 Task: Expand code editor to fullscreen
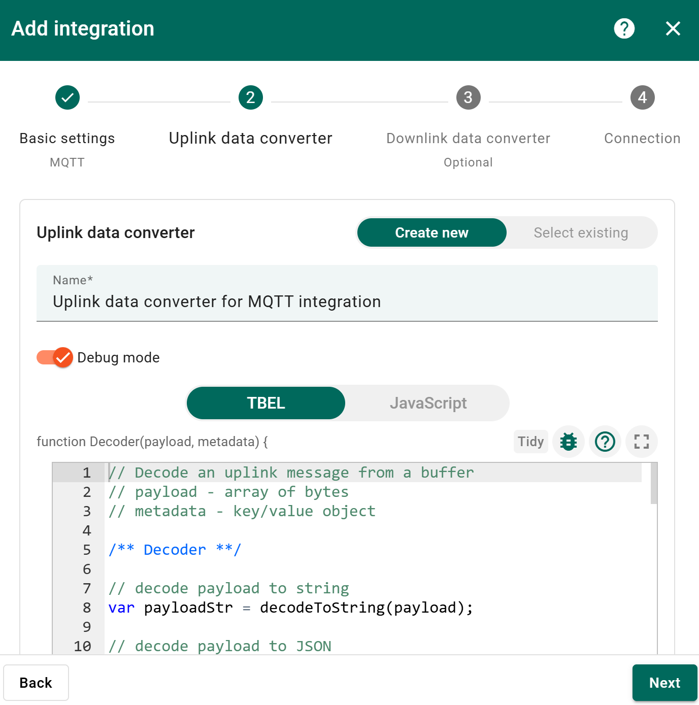click(641, 442)
